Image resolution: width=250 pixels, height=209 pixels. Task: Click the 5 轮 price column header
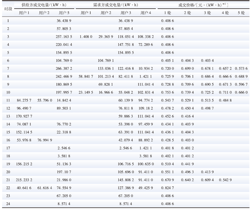(x=241, y=13)
